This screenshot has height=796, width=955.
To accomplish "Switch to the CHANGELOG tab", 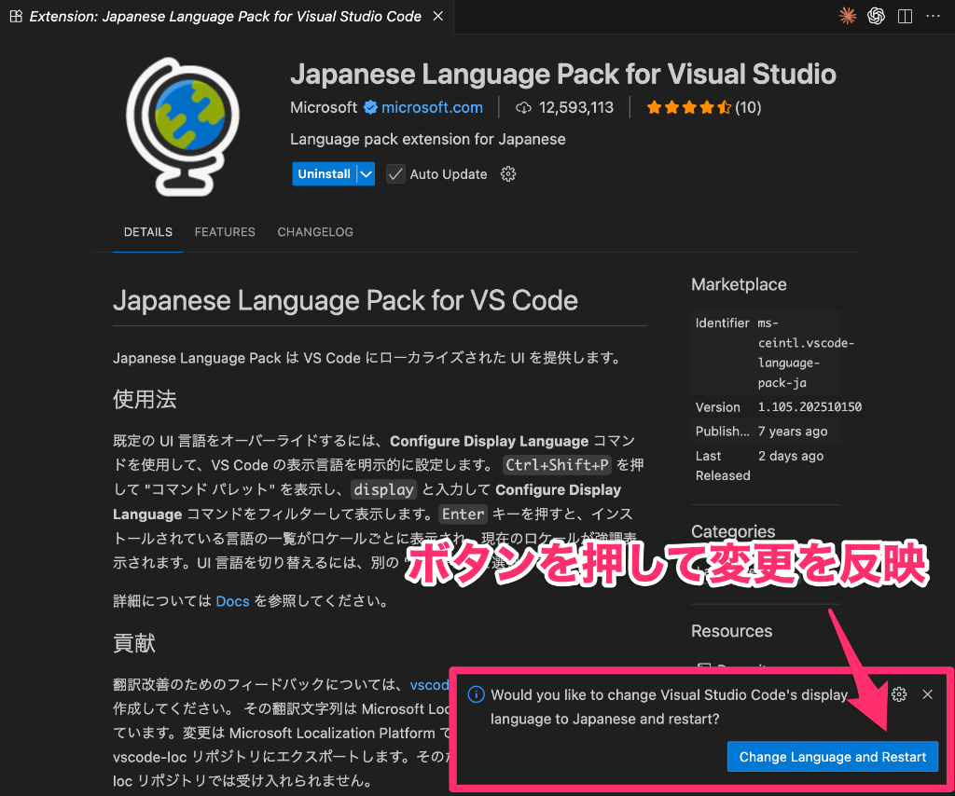I will point(315,232).
